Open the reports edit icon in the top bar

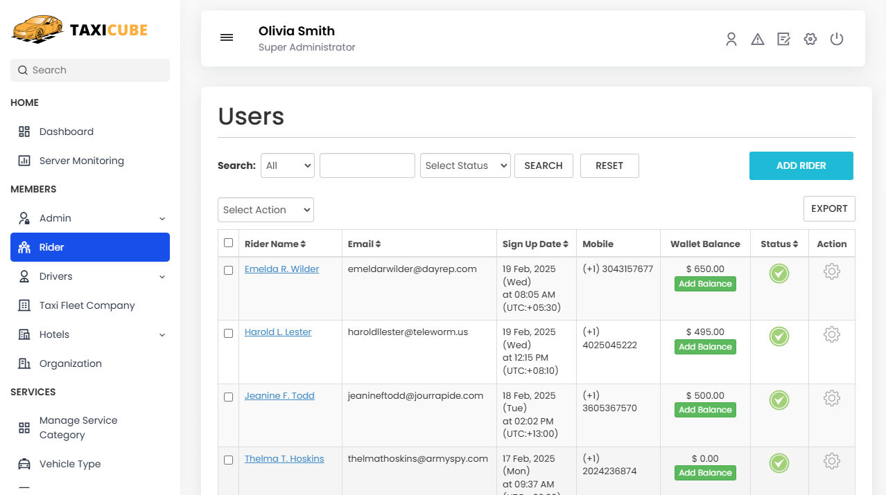point(783,39)
